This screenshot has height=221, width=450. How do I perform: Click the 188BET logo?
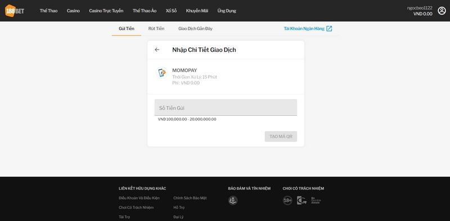(x=15, y=11)
